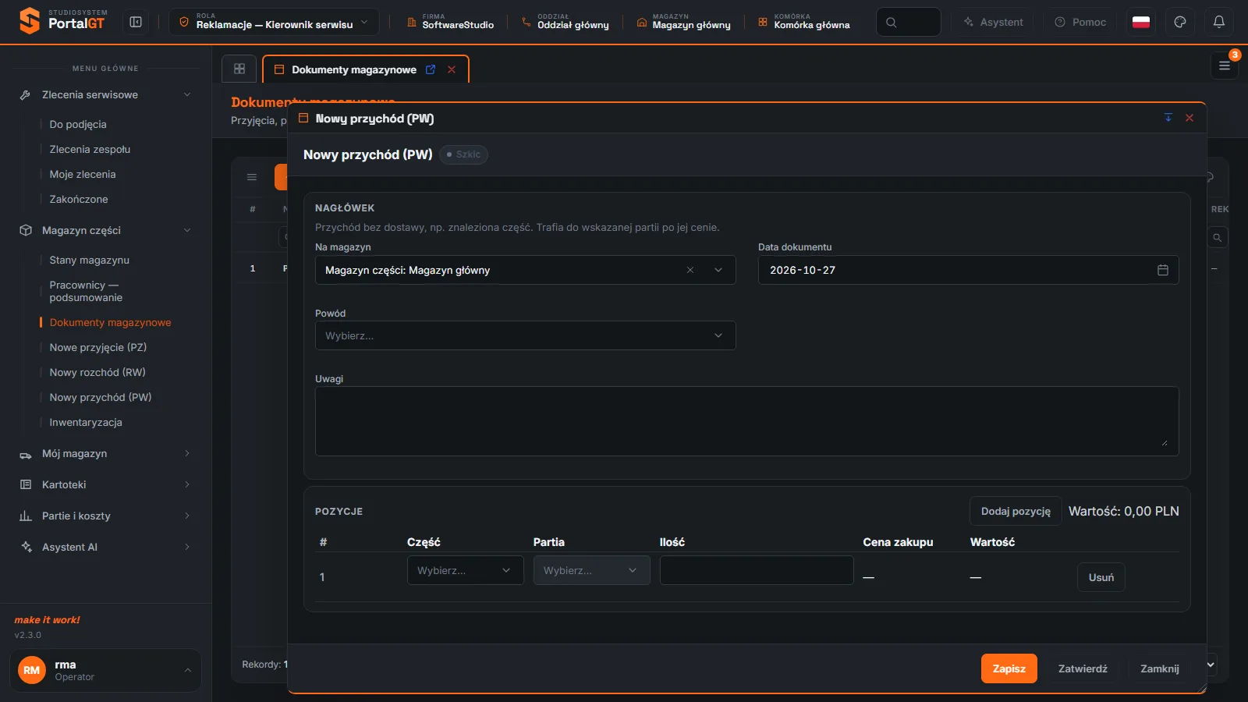The image size is (1248, 702).
Task: Expand the Partie i koszty menu
Action: pos(105,516)
